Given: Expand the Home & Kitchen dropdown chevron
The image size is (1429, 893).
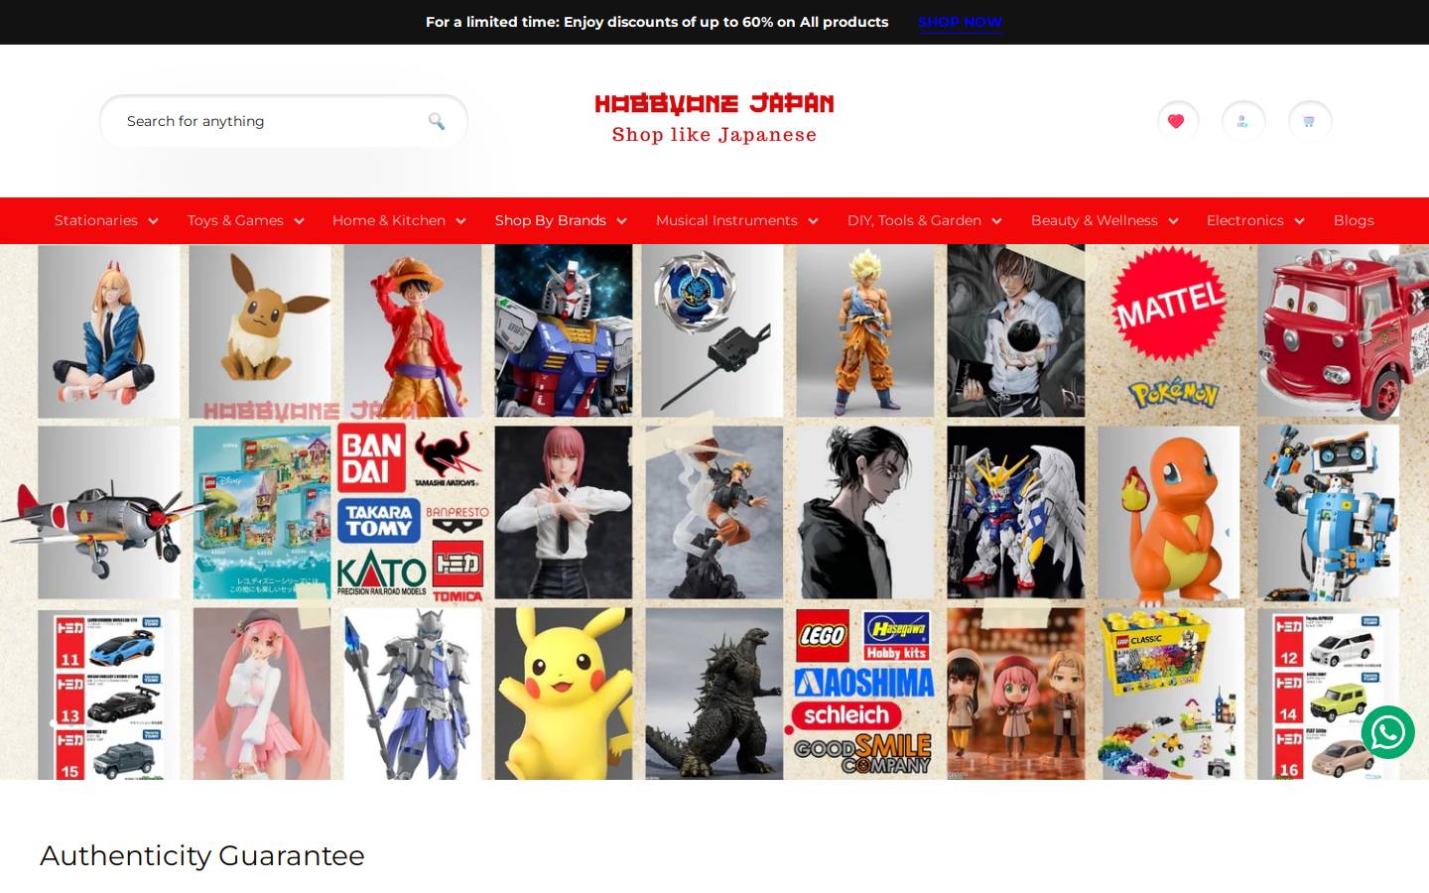Looking at the screenshot, I should click(x=460, y=221).
